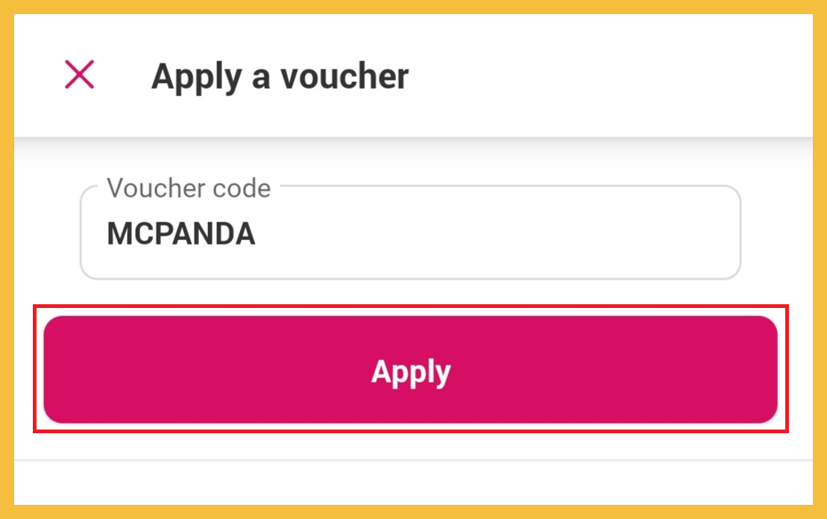Viewport: 827px width, 519px height.
Task: Confirm voucher by clicking Apply
Action: [410, 371]
